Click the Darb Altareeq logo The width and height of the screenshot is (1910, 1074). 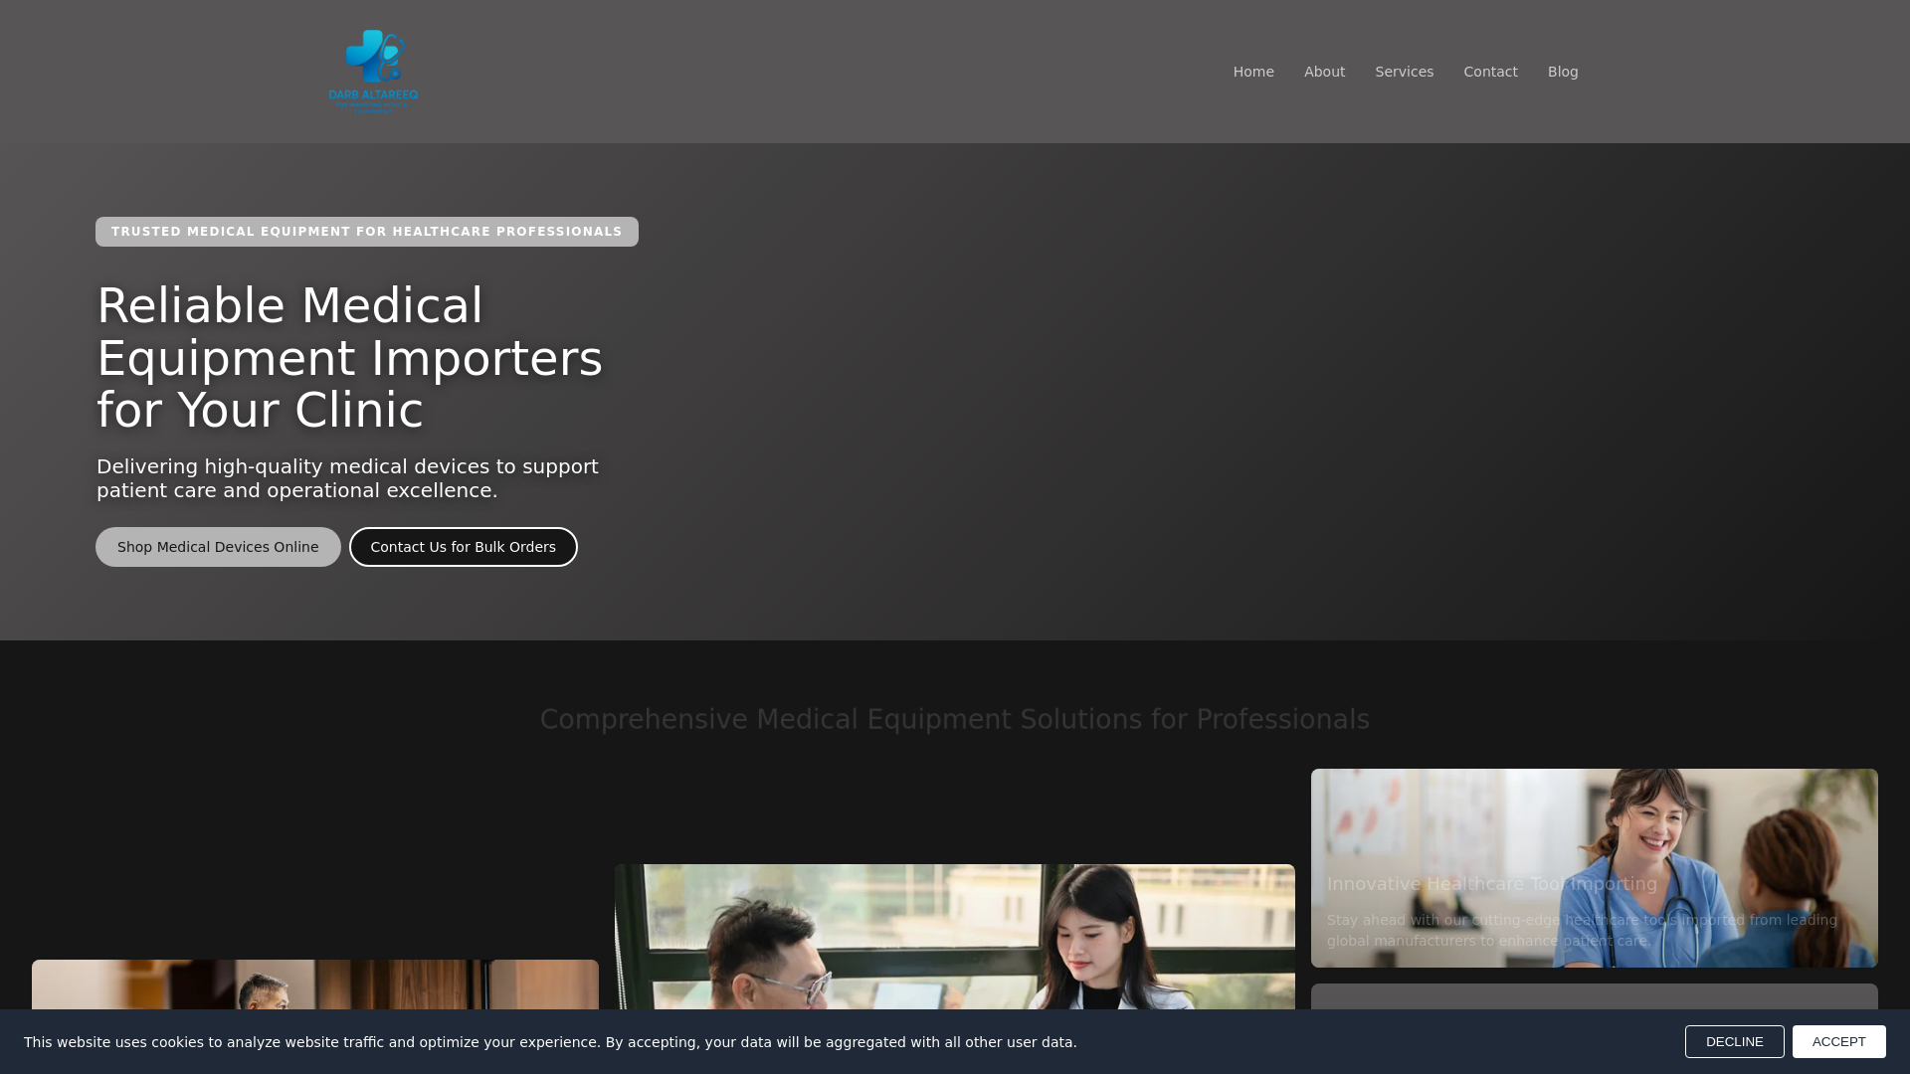point(373,72)
